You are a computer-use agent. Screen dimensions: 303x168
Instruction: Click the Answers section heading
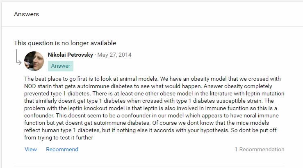(26, 14)
